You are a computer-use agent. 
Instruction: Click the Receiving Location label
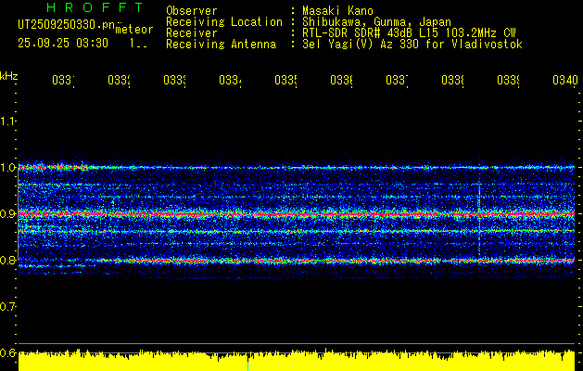pyautogui.click(x=224, y=22)
